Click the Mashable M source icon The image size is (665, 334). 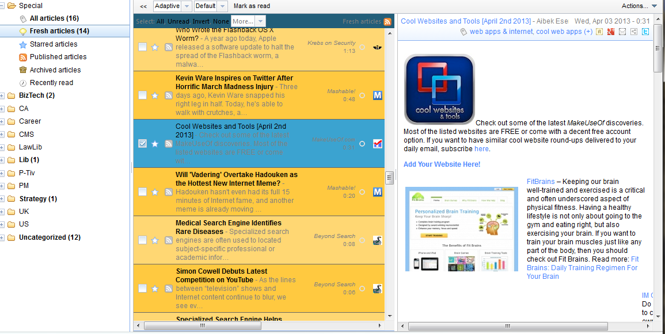click(377, 95)
